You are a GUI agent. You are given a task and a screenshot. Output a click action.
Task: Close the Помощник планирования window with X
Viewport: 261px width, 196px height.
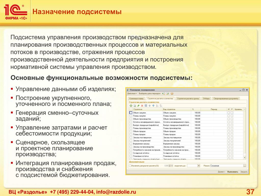click(x=247, y=90)
